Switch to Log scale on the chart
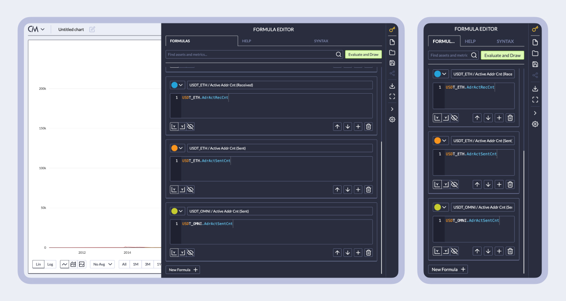The image size is (566, 301). [x=50, y=264]
